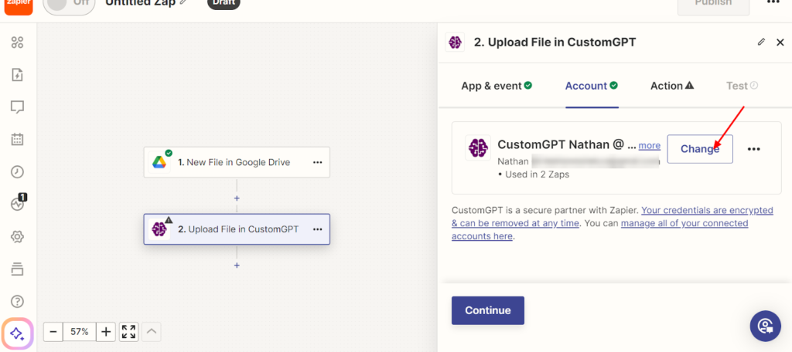Select the Upload File in CustomGPT step

237,229
